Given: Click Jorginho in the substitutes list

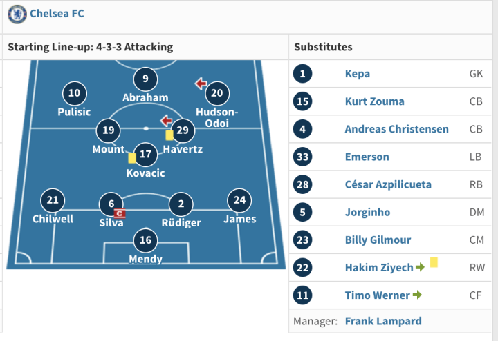Looking at the screenshot, I should point(367,213).
